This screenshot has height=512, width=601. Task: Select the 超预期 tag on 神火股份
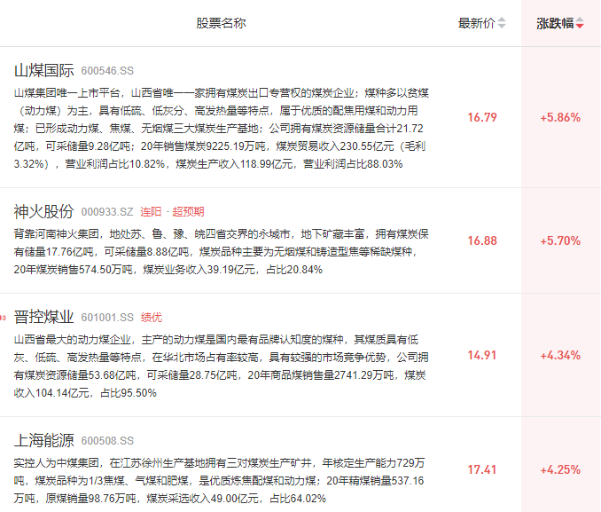point(189,212)
